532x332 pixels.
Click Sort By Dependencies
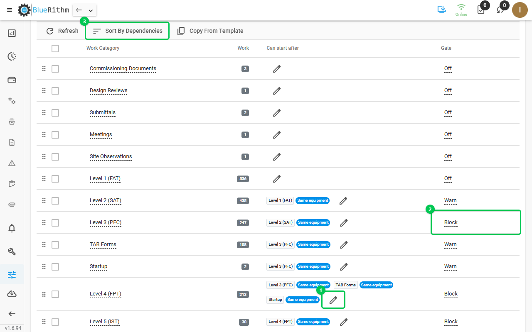click(x=127, y=31)
